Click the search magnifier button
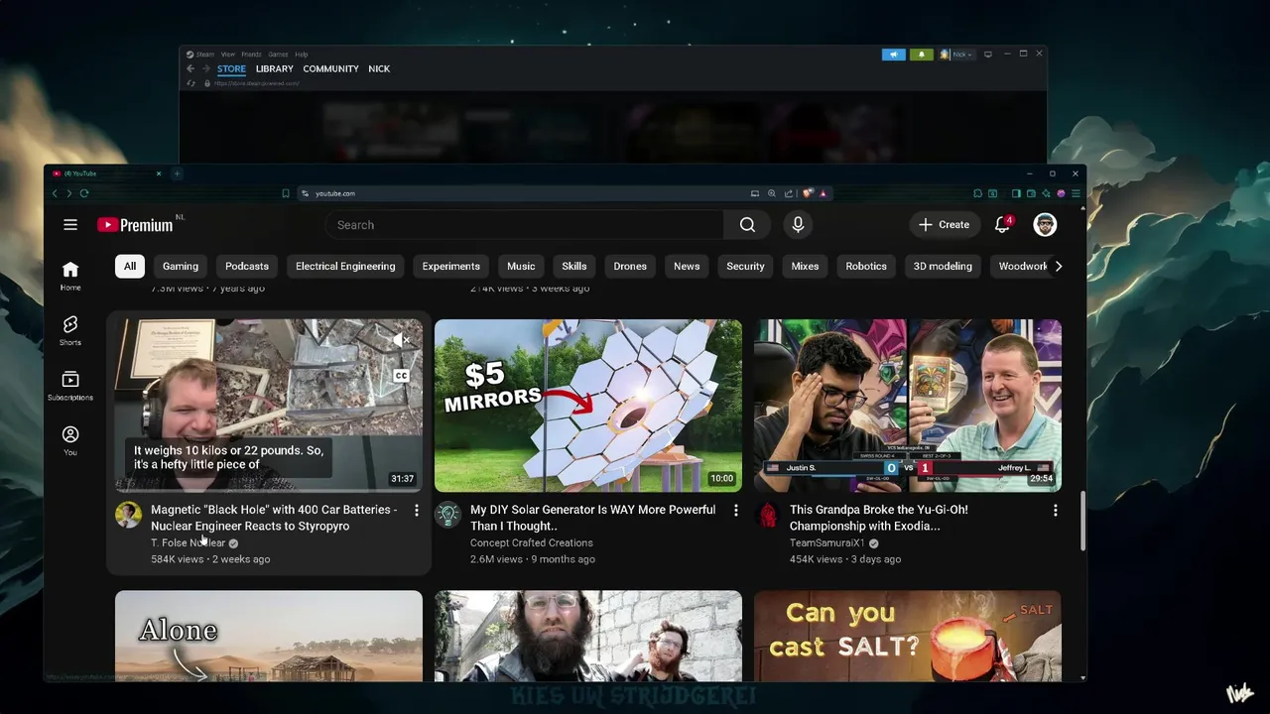This screenshot has width=1270, height=714. tap(747, 225)
